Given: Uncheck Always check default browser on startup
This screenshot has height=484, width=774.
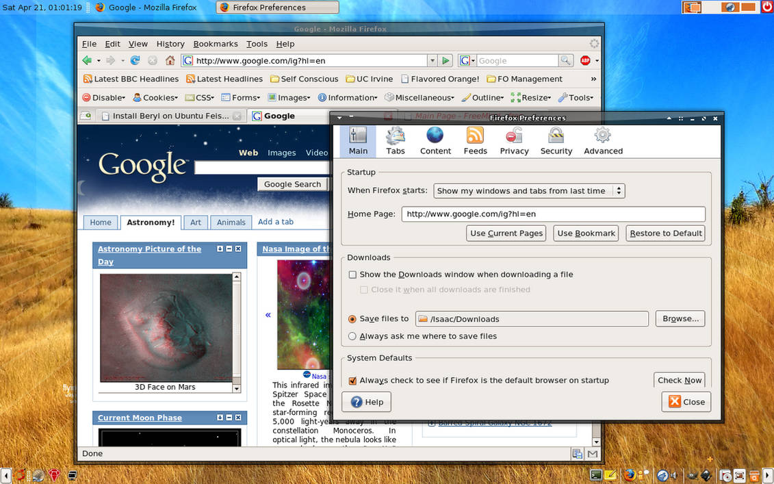Looking at the screenshot, I should pos(352,381).
